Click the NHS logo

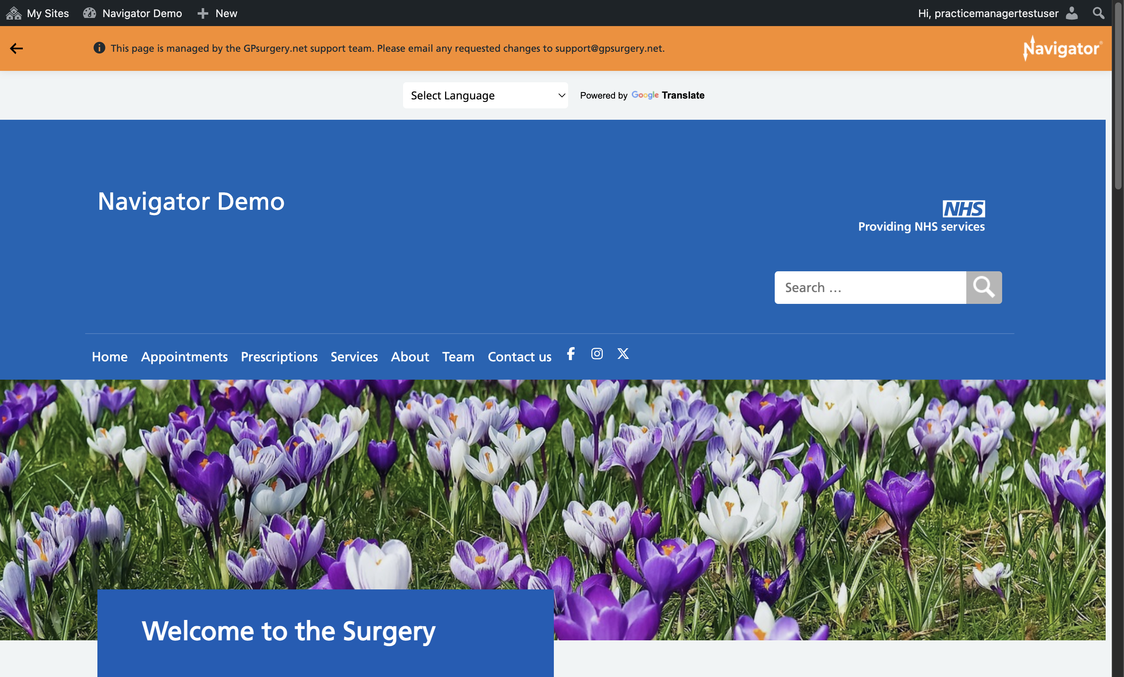tap(963, 209)
